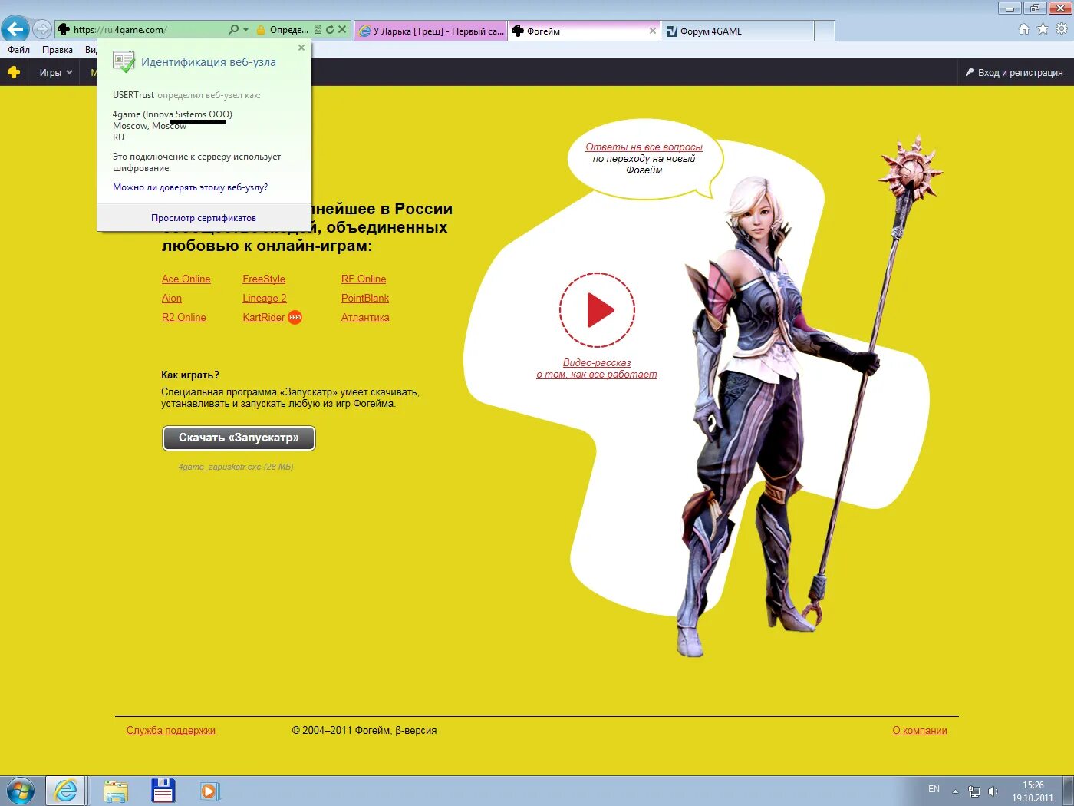Toggle the compatibility view icon
This screenshot has height=806, width=1074.
pos(318,30)
